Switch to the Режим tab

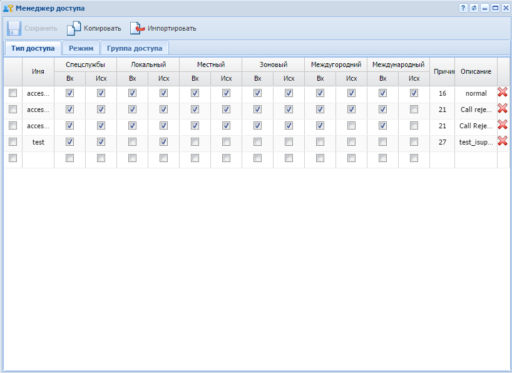(x=81, y=48)
